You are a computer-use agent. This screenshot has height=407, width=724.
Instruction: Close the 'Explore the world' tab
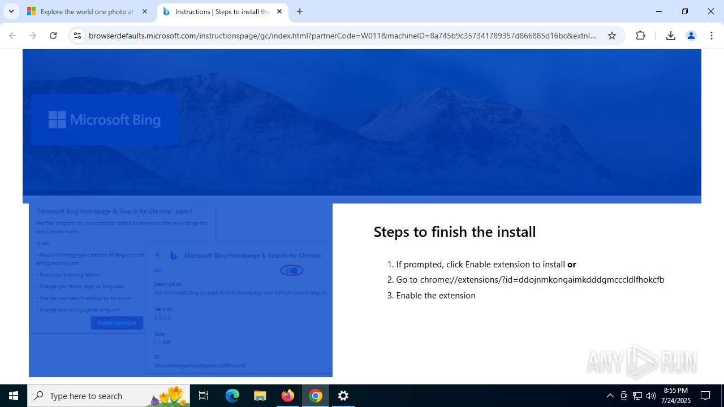(145, 11)
